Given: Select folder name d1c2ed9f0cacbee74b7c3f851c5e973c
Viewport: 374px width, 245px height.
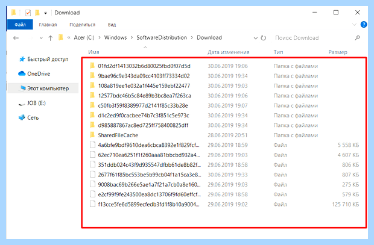Looking at the screenshot, I should pyautogui.click(x=144, y=116).
